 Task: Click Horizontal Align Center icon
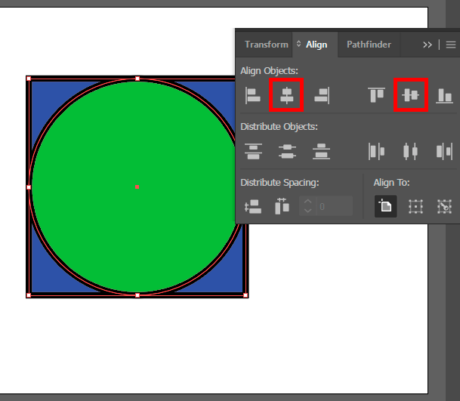[x=286, y=95]
